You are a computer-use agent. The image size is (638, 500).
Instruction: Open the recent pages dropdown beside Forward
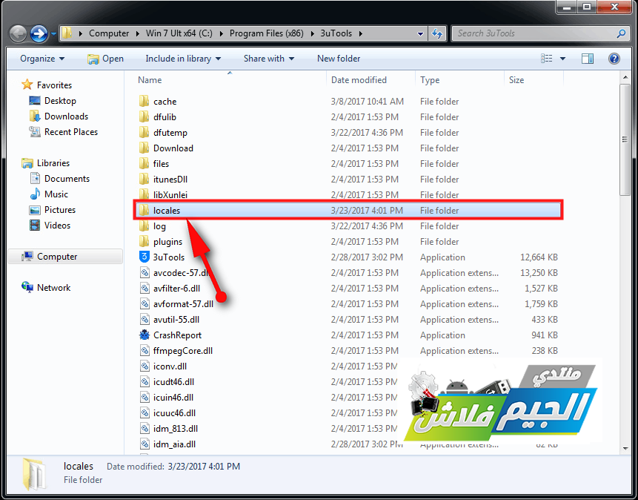53,34
